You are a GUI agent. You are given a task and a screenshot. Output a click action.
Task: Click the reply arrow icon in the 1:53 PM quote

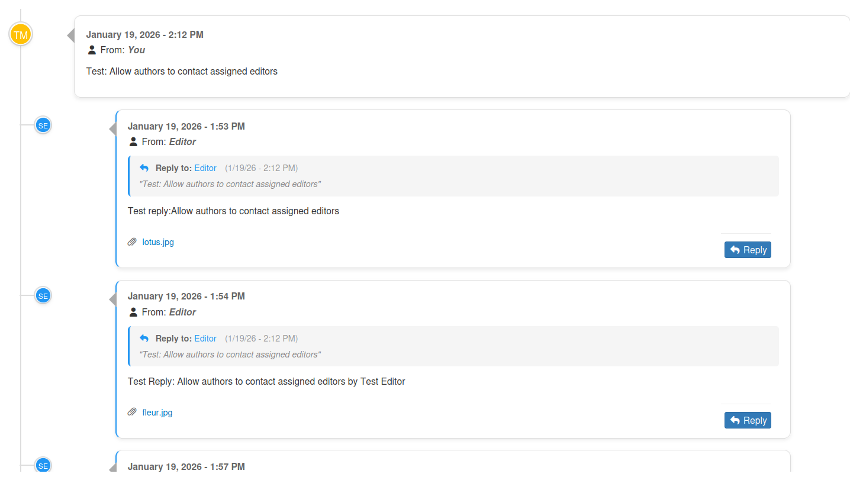click(144, 168)
